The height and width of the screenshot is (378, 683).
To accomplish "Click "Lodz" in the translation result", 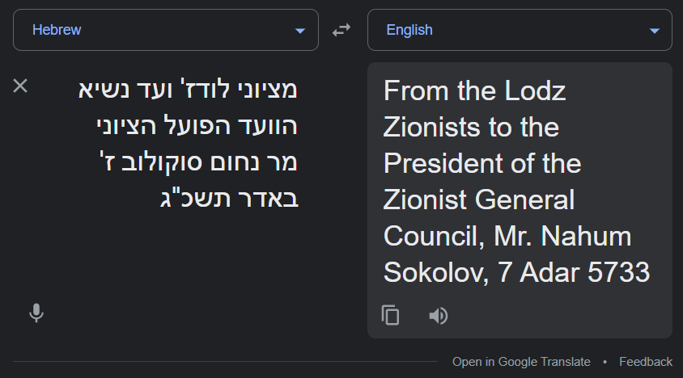I will pos(537,90).
